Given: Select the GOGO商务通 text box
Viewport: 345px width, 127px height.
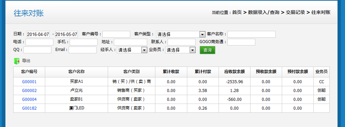Looking at the screenshot, I should click(241, 42).
